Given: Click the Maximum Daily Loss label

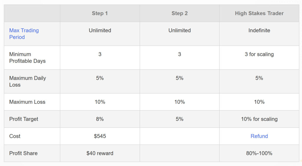Looking at the screenshot, I should click(27, 81).
